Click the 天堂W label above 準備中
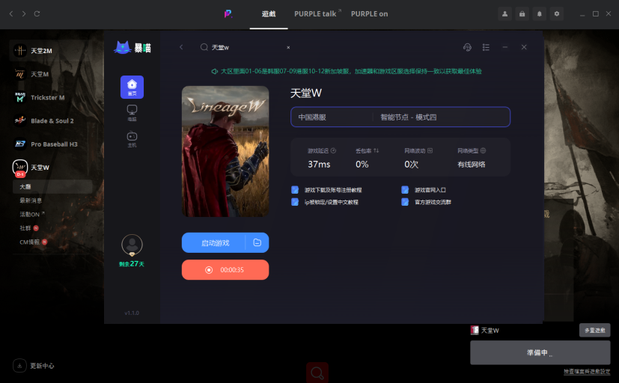619x383 pixels. pyautogui.click(x=490, y=331)
